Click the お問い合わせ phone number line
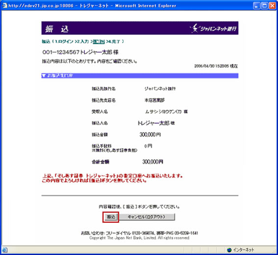Image resolution: width=278 pixels, height=255 pixels. [139, 233]
